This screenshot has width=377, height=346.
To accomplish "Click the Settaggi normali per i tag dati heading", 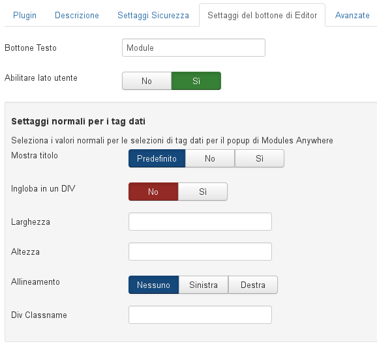I will (78, 121).
